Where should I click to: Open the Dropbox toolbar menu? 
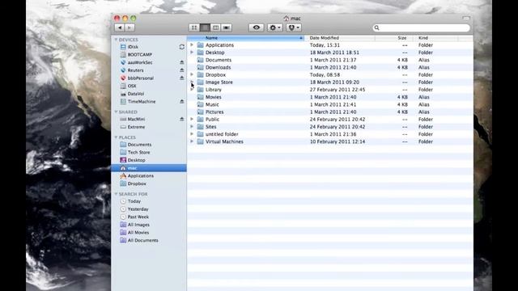point(293,27)
